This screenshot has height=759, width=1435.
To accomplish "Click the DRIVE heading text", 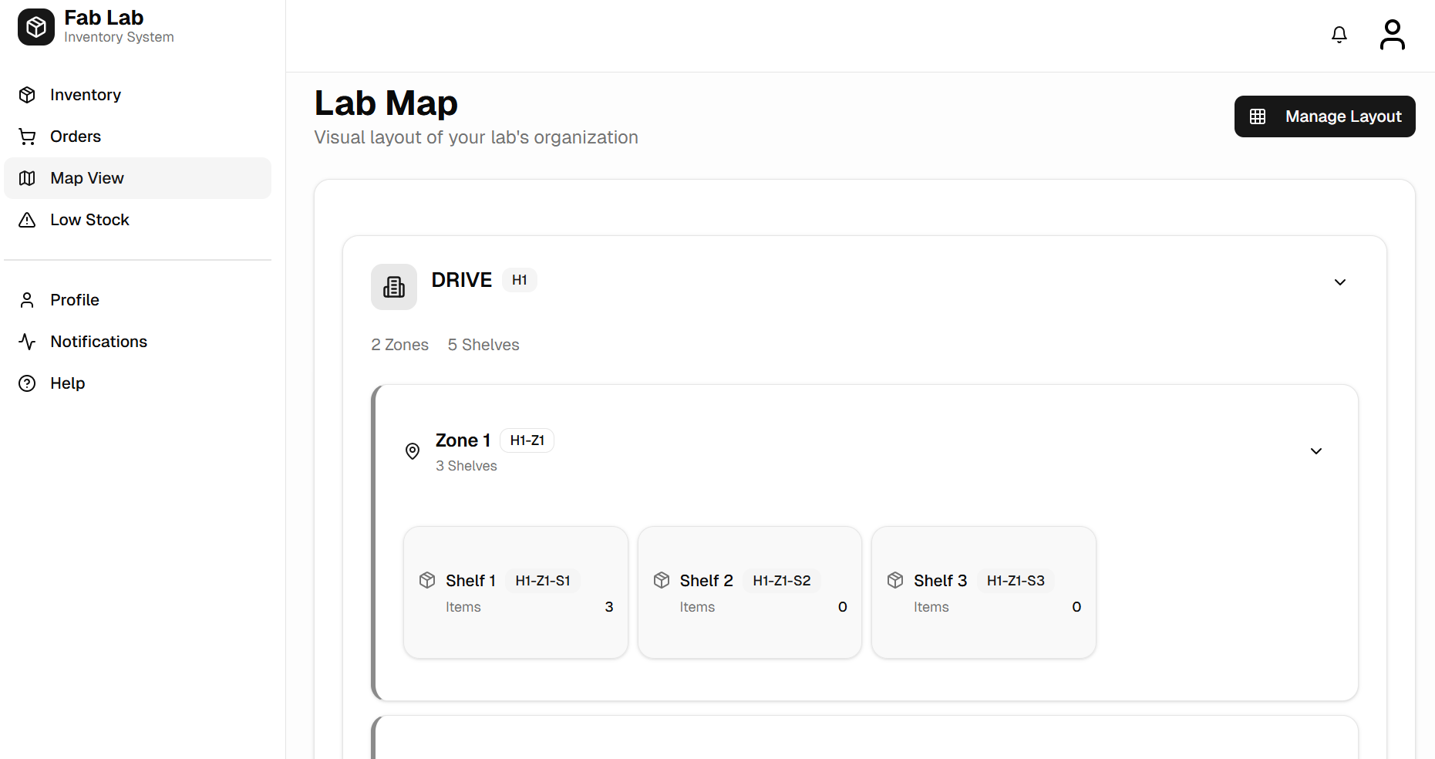I will [462, 280].
